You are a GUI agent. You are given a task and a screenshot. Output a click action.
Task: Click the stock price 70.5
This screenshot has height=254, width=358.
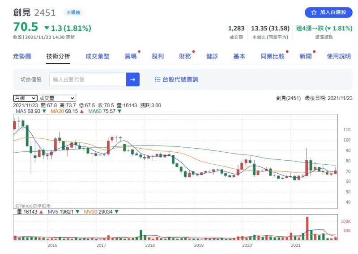coord(26,27)
